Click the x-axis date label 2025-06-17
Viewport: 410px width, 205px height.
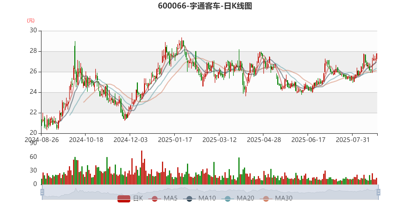[309, 140]
